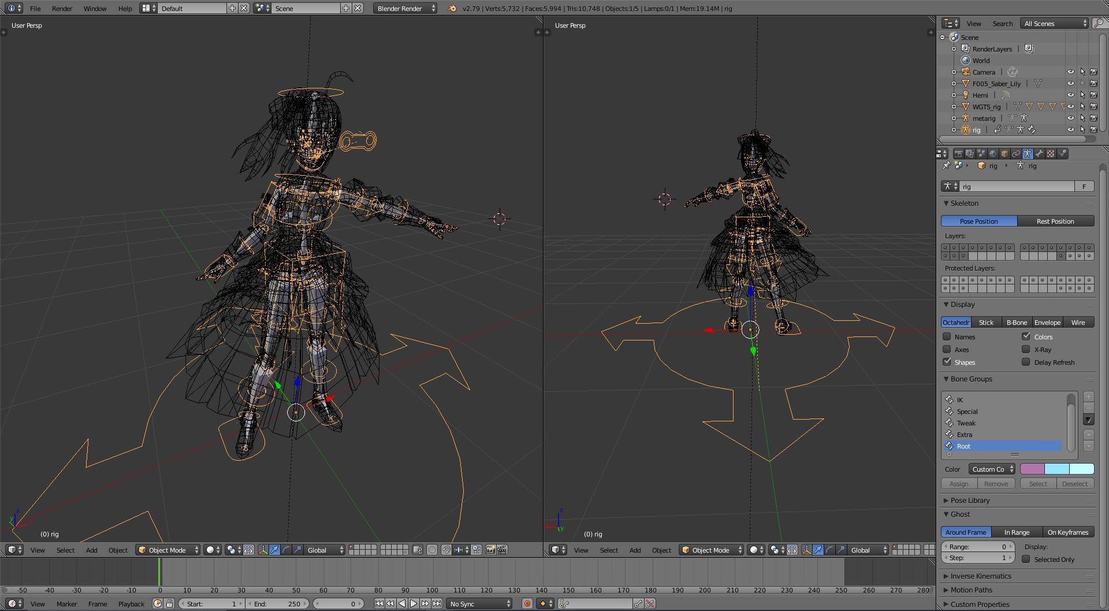The image size is (1109, 611).
Task: Open the All Scenes display dropdown
Action: coord(1054,23)
